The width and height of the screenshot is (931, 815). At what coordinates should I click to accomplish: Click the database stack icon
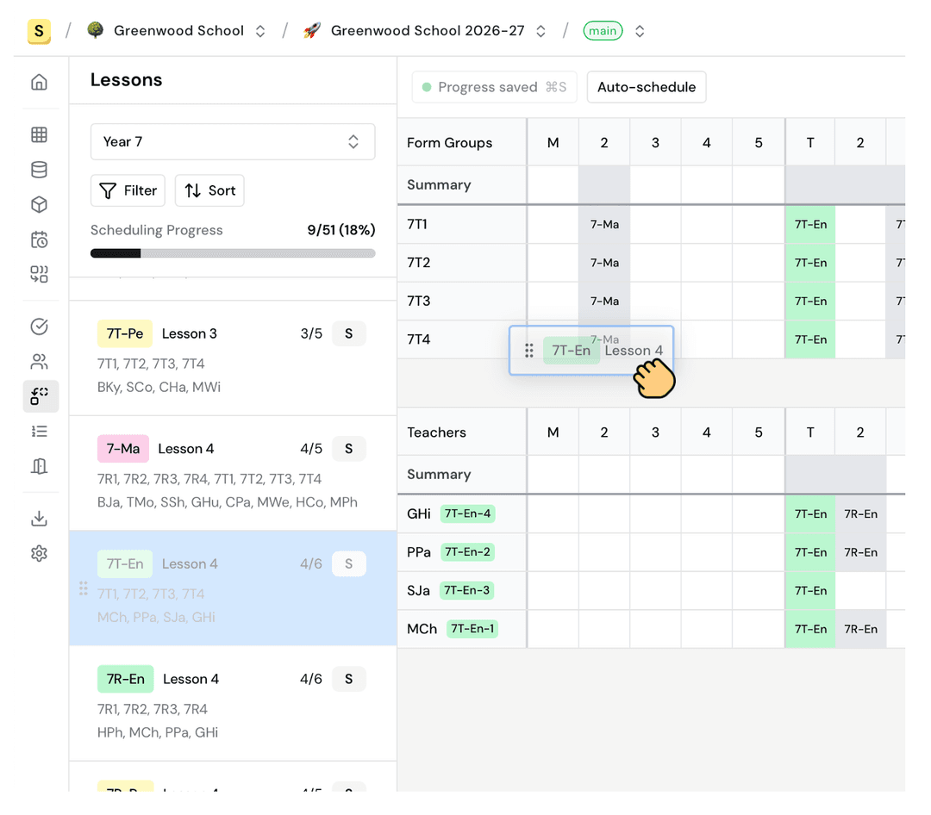click(39, 170)
